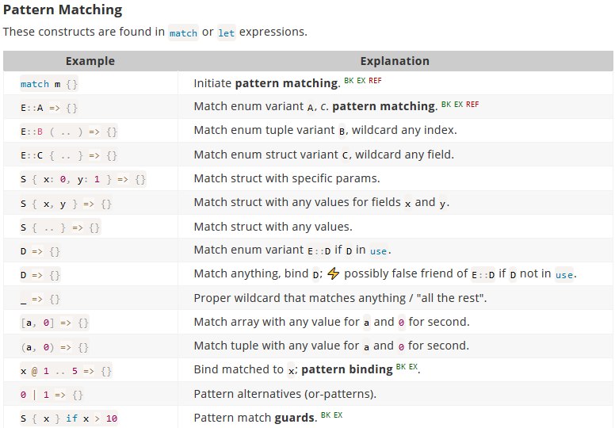This screenshot has width=615, height=428.
Task: Open EX link for Initiate pattern matching
Action: pos(361,80)
